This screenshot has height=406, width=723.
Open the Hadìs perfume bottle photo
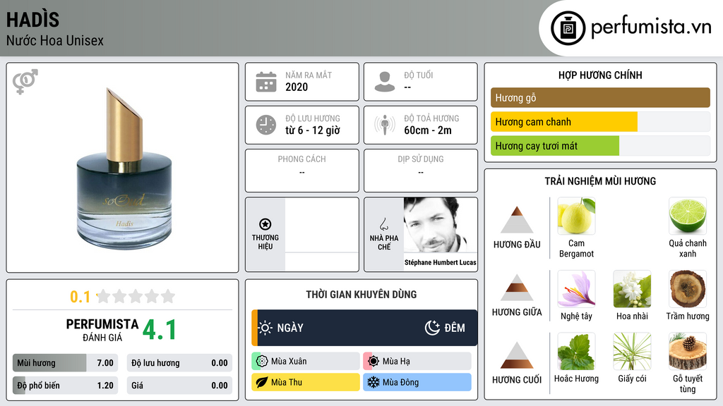[124, 168]
